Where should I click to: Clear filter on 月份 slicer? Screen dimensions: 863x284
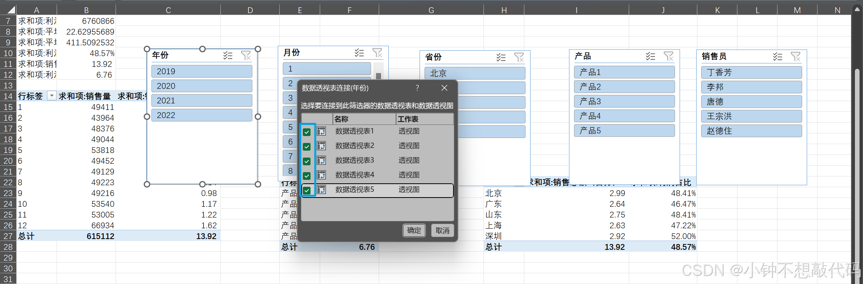pyautogui.click(x=377, y=53)
